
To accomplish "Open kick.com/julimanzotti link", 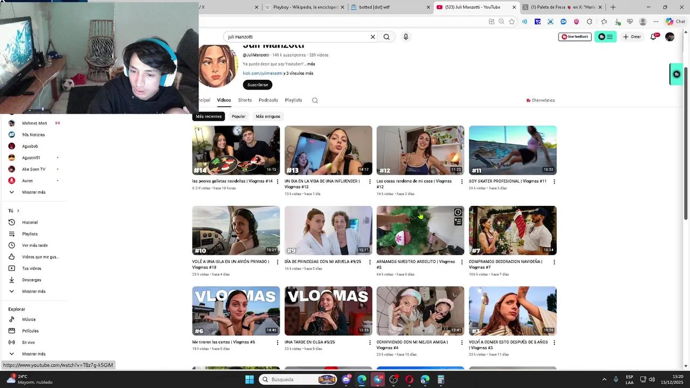I will 263,73.
